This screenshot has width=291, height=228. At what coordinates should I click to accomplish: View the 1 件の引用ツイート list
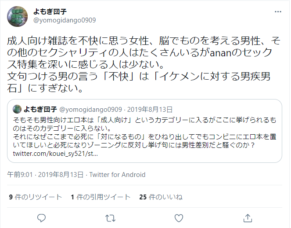click(101, 197)
